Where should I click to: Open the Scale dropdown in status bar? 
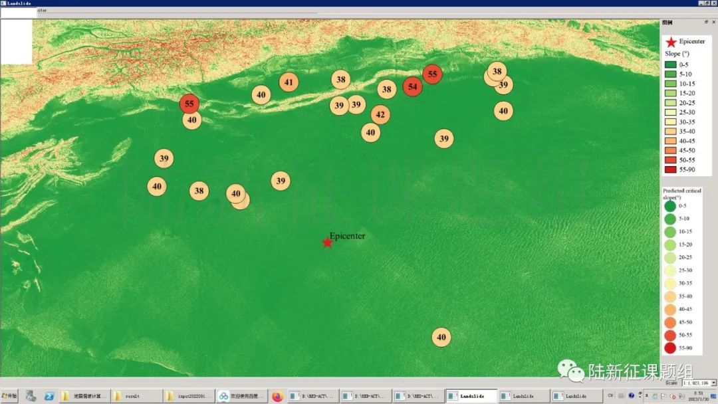713,383
